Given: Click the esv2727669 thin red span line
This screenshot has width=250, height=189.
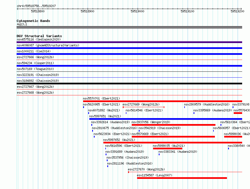Looking at the screenshot, I should (144, 107).
